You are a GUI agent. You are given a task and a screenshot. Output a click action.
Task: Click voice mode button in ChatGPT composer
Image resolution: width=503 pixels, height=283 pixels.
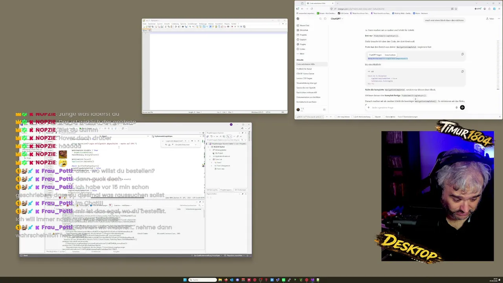(462, 107)
